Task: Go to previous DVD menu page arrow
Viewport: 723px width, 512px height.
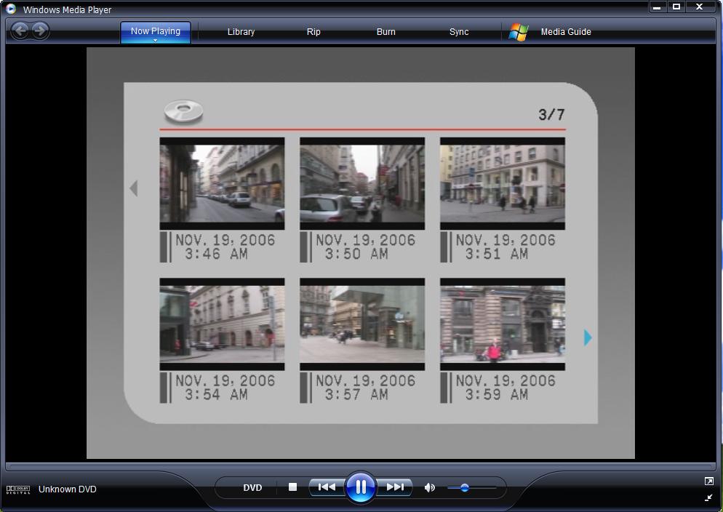Action: click(134, 188)
